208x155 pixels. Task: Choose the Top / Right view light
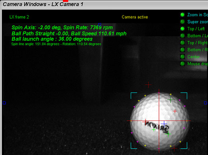pos(182,43)
